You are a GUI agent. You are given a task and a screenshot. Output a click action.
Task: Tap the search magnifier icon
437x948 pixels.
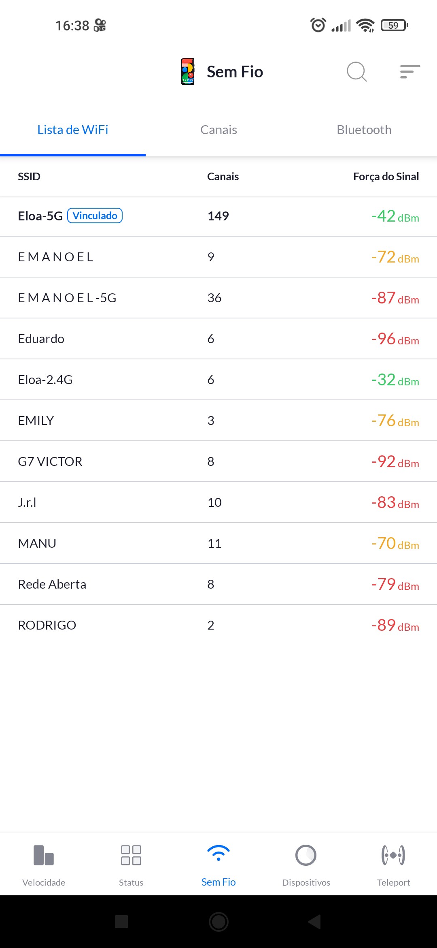click(x=356, y=72)
